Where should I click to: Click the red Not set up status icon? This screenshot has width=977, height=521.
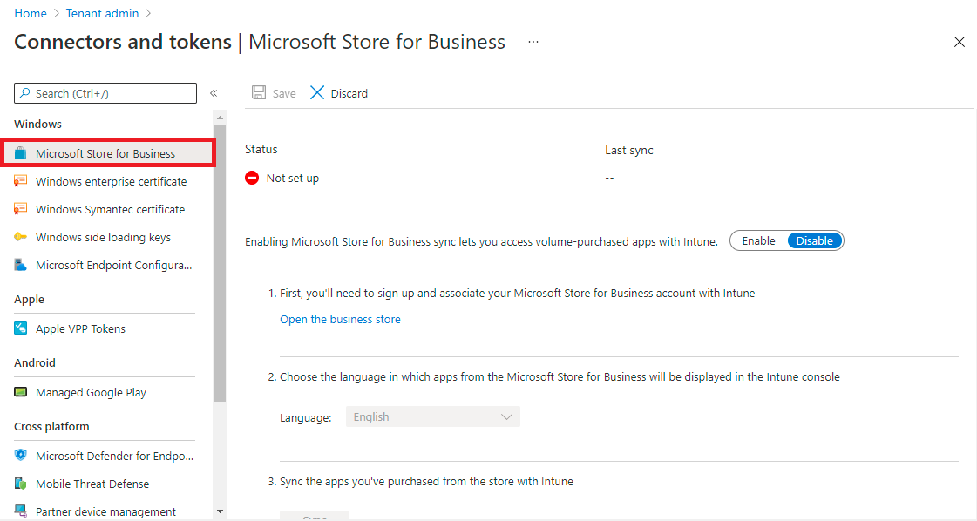point(252,179)
